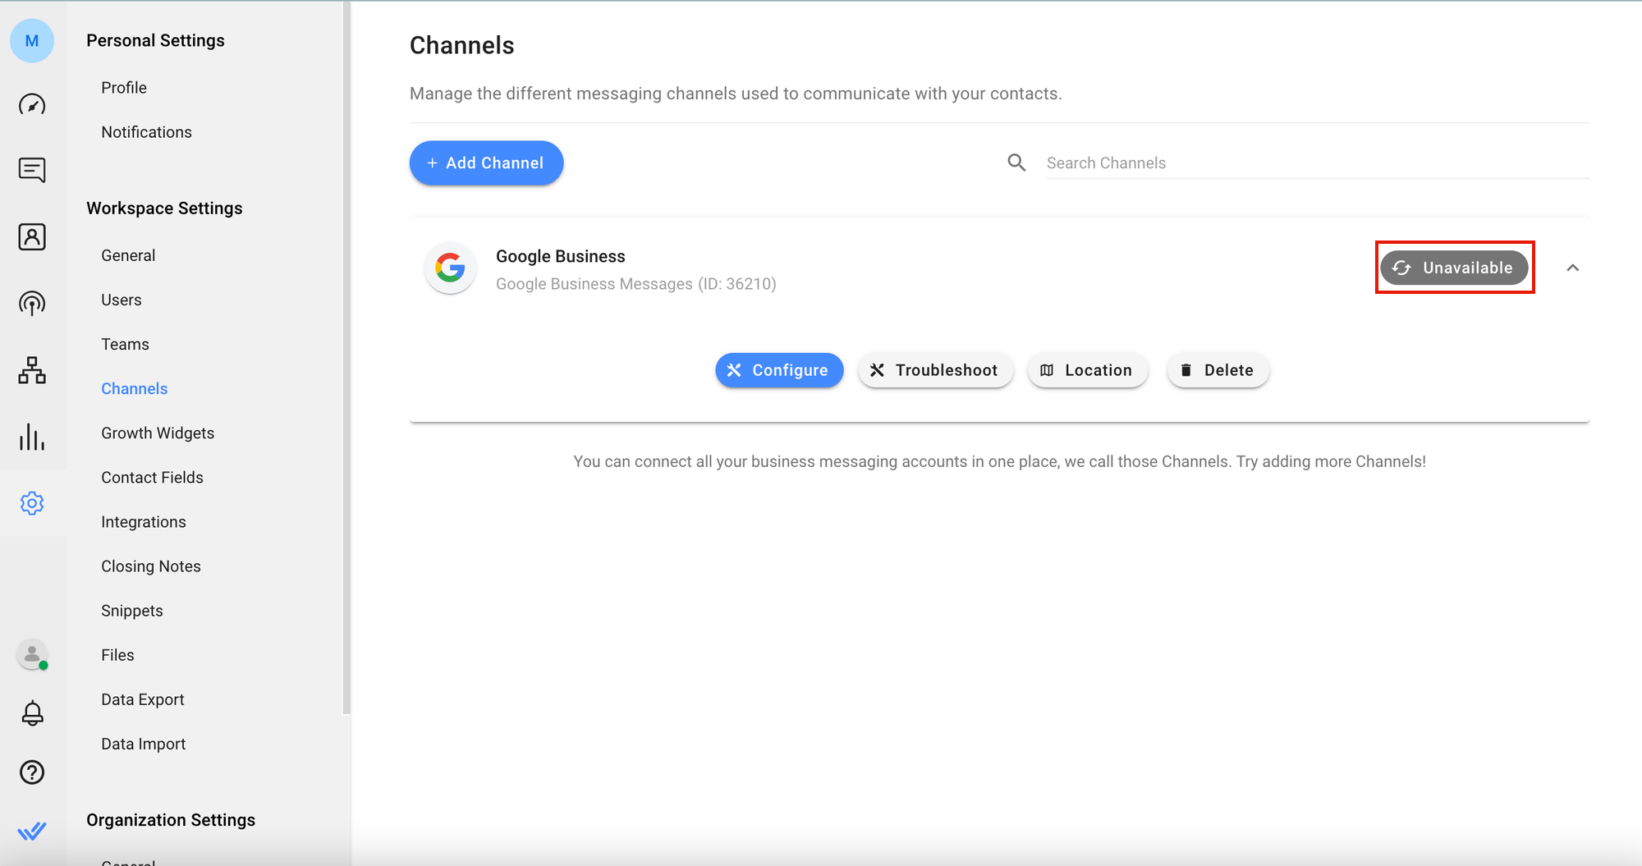Click the Add Channel button
1642x866 pixels.
(486, 163)
